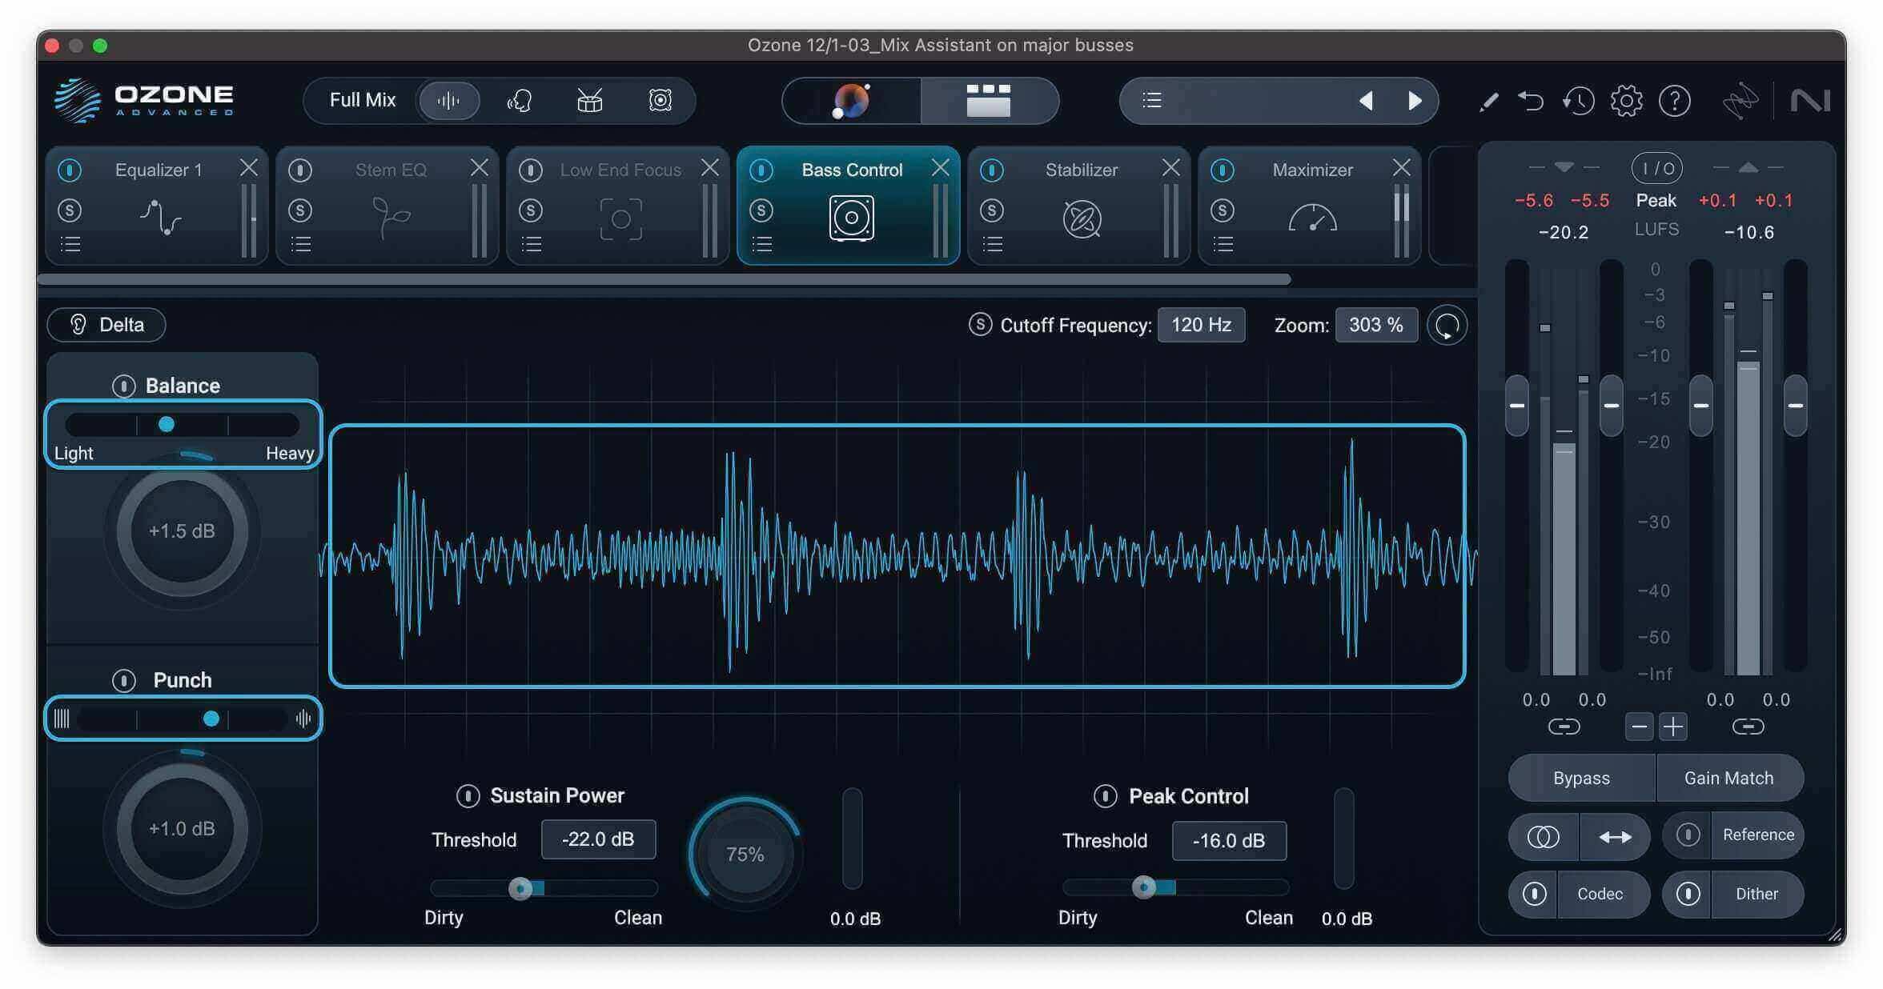The height and width of the screenshot is (989, 1883).
Task: Open the settings gear icon
Action: (x=1626, y=102)
